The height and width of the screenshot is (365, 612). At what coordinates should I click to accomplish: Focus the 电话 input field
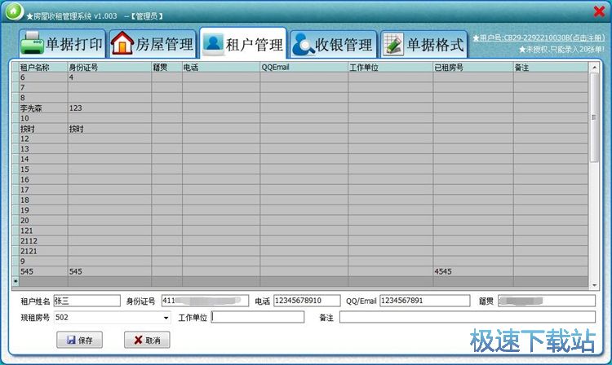click(x=307, y=301)
